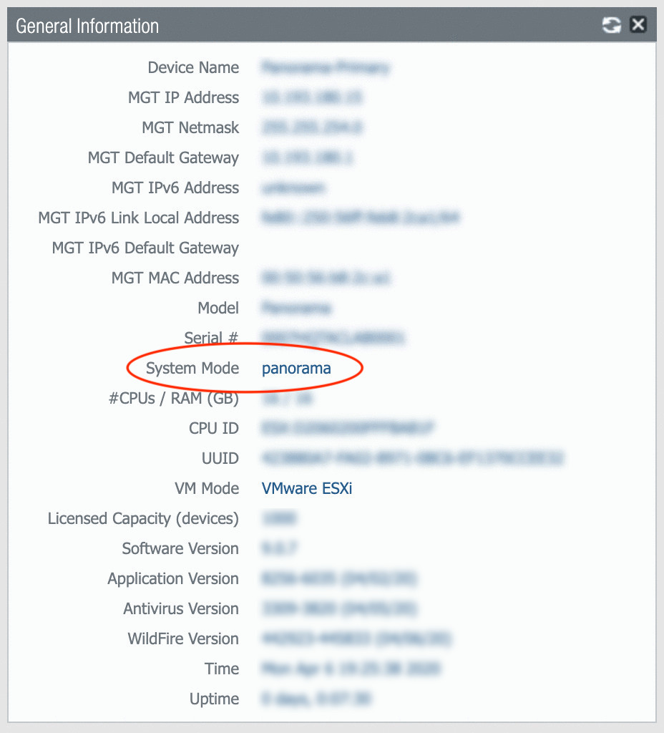Select the Model label
The width and height of the screenshot is (664, 733).
pos(218,308)
